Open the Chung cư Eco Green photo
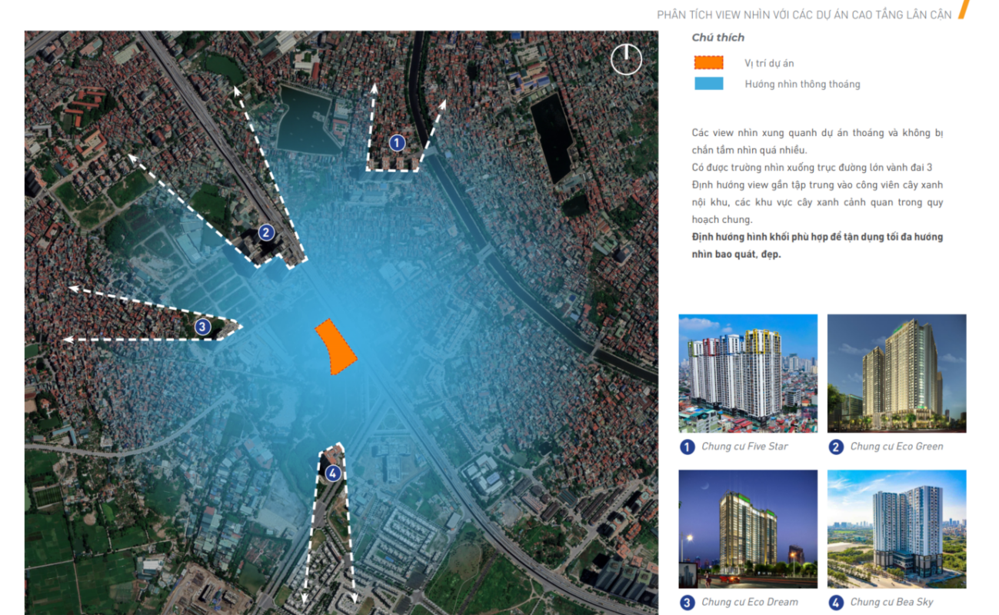Screen dimensions: 999x615 tap(897, 374)
